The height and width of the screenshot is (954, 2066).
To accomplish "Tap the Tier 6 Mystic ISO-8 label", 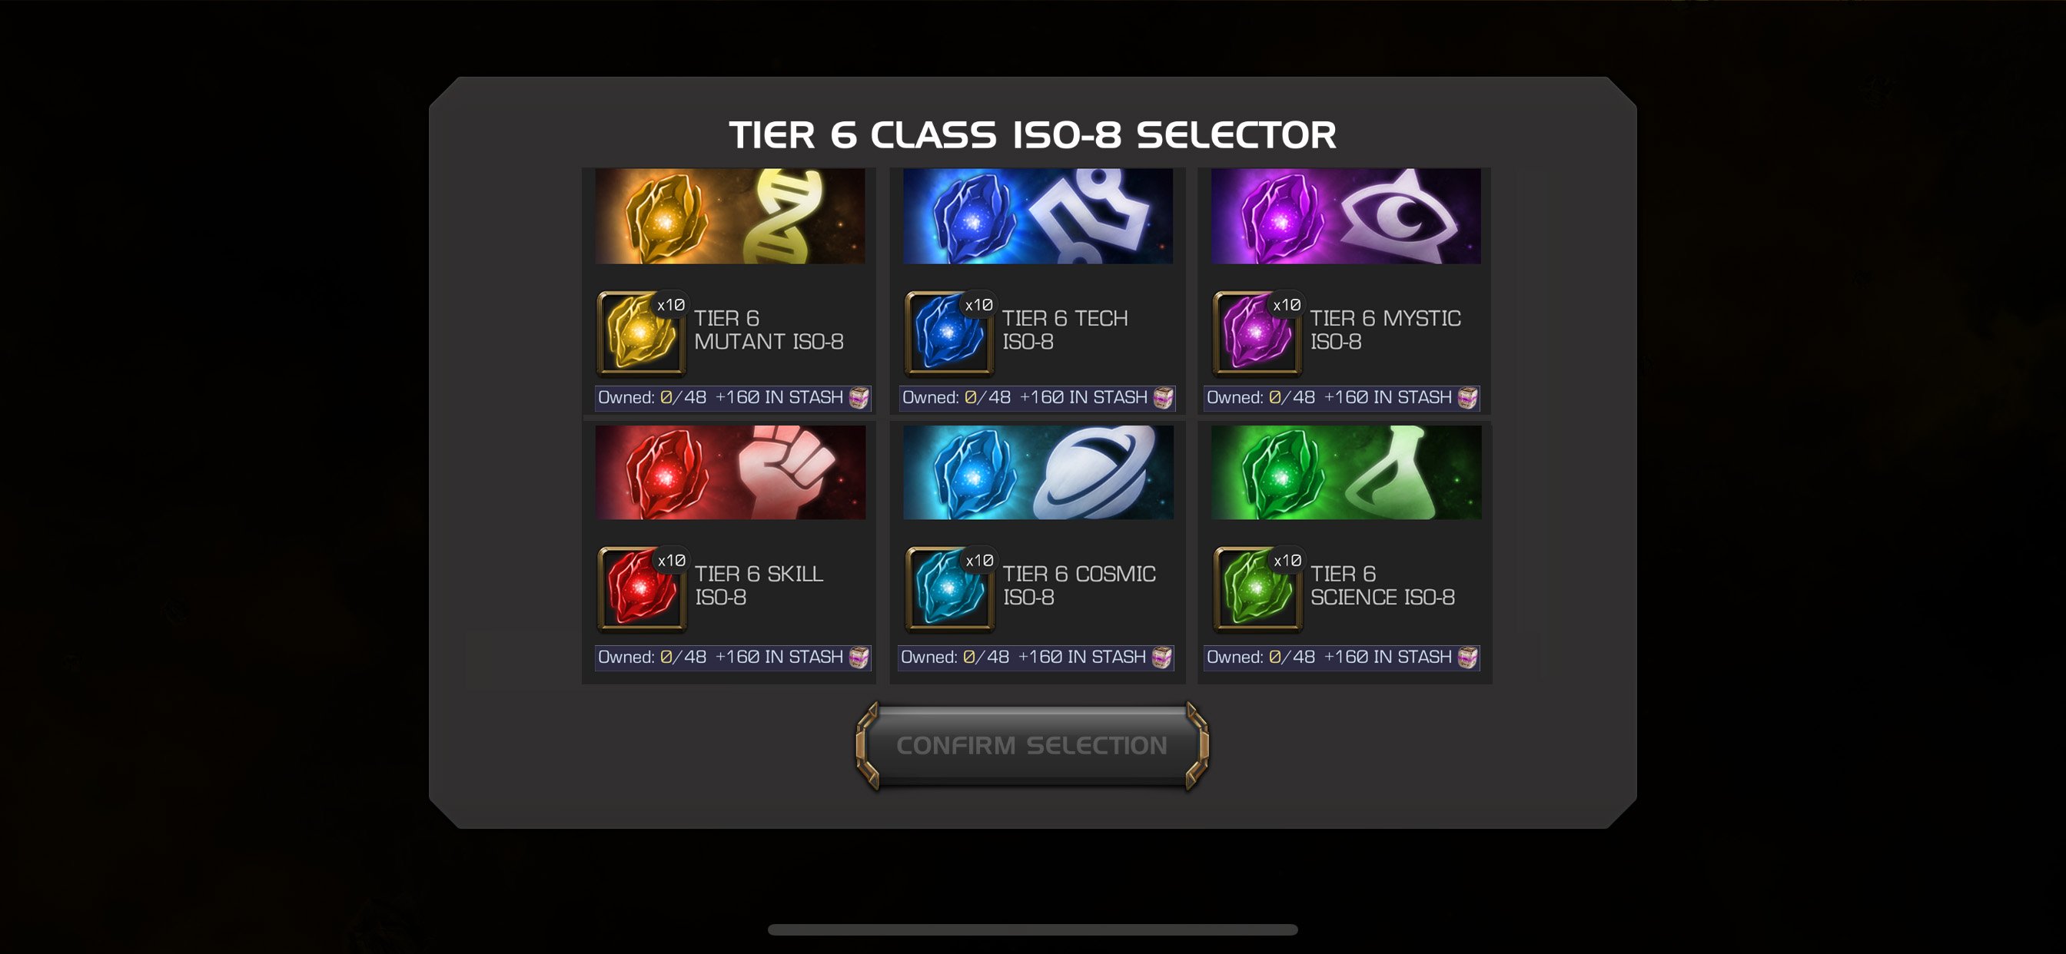I will coord(1385,330).
